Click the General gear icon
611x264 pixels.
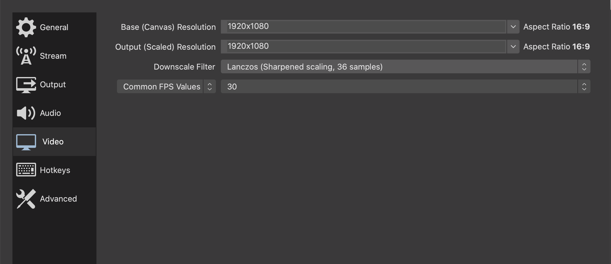pyautogui.click(x=26, y=27)
